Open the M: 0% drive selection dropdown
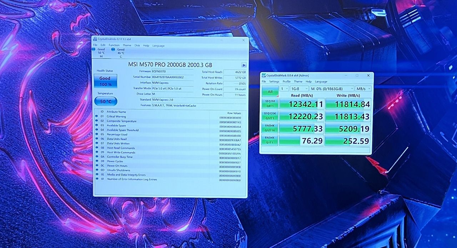457x248 pixels. click(332, 89)
